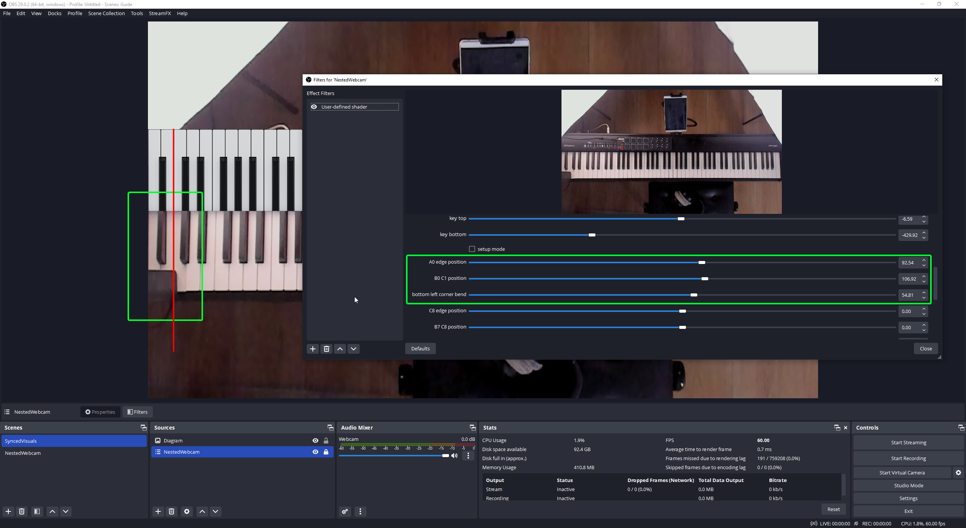Toggle visibility of User-defined shader filter
Image resolution: width=966 pixels, height=528 pixels.
click(314, 107)
